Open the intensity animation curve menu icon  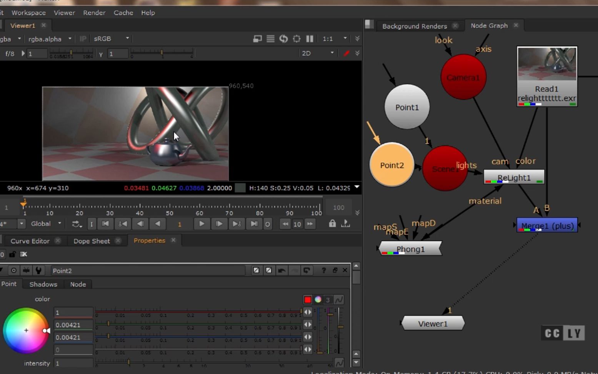pos(339,363)
